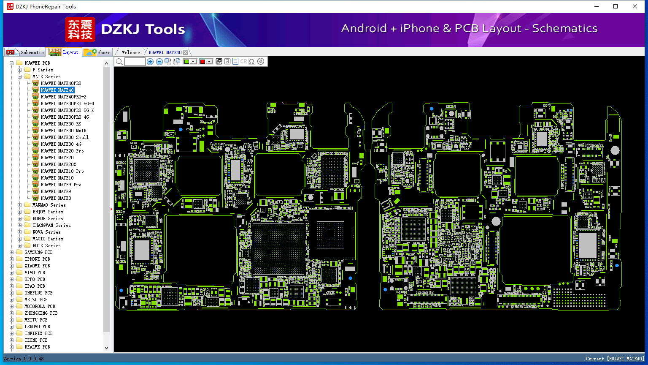
Task: Expand the NOVA Series node
Action: coord(20,232)
